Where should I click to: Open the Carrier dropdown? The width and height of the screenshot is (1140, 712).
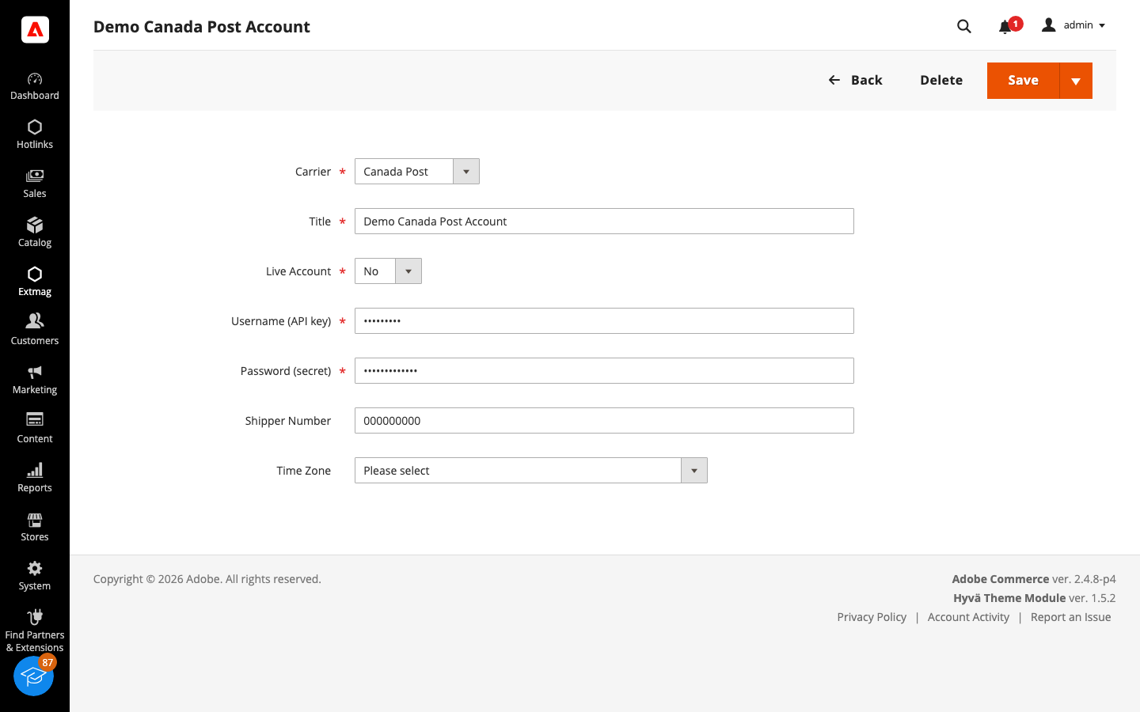point(417,172)
